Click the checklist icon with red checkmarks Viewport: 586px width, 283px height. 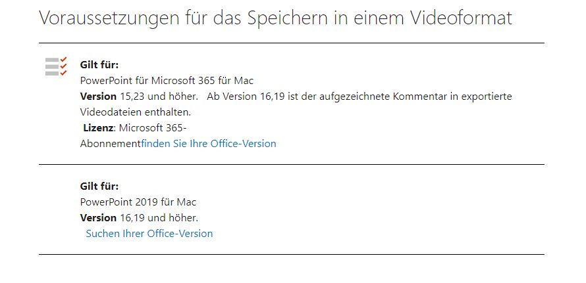56,66
